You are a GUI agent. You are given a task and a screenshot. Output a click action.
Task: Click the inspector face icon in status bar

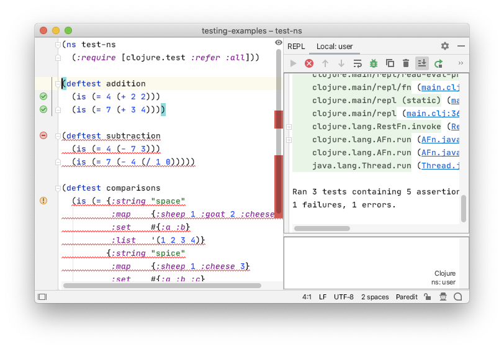[x=443, y=297]
